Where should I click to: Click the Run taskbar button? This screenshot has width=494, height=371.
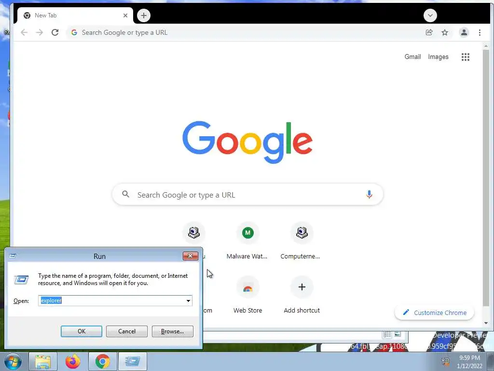(133, 361)
